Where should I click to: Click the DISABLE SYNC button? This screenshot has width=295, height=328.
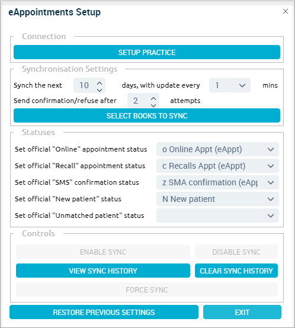236,252
